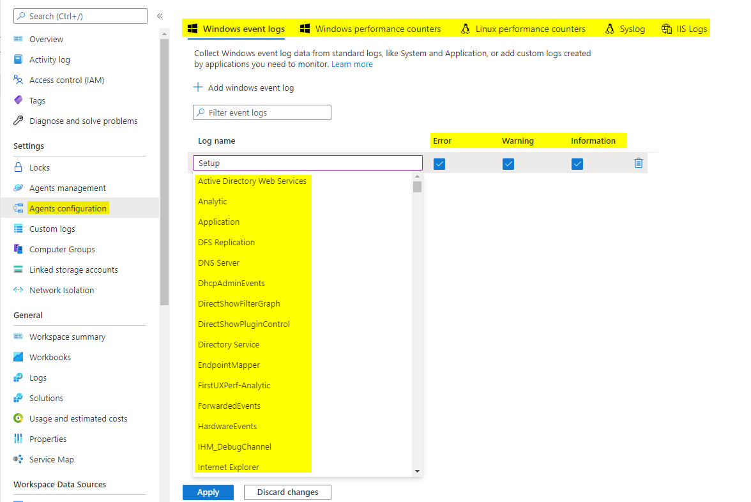Click the Service Map icon
Screen dimensions: 751x502
click(18, 459)
